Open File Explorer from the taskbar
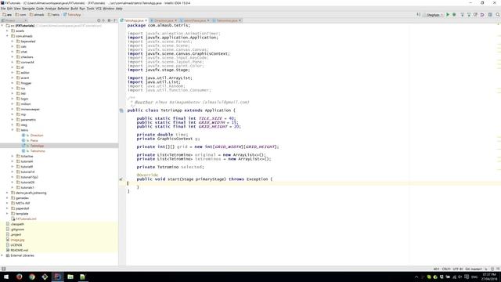 coord(70,277)
